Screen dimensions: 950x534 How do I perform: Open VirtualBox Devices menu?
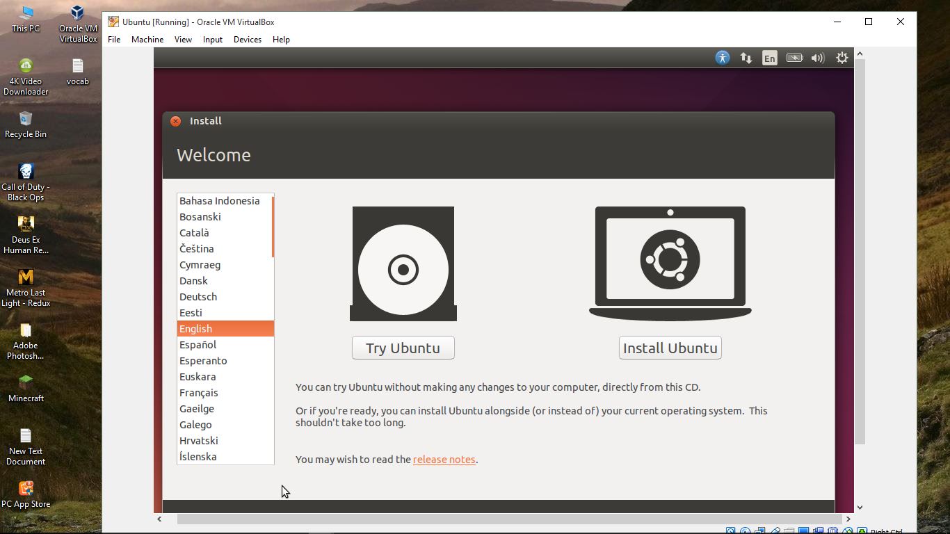click(x=248, y=40)
